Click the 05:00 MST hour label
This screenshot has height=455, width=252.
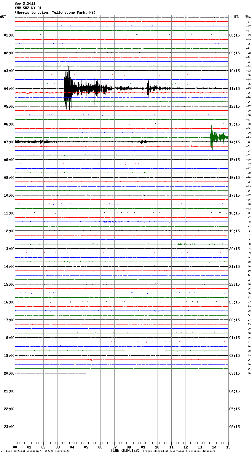pos(9,106)
